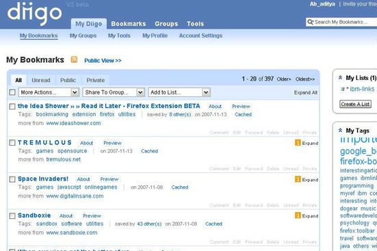
Task: Open the Bookmarks top tab
Action: 129,24
